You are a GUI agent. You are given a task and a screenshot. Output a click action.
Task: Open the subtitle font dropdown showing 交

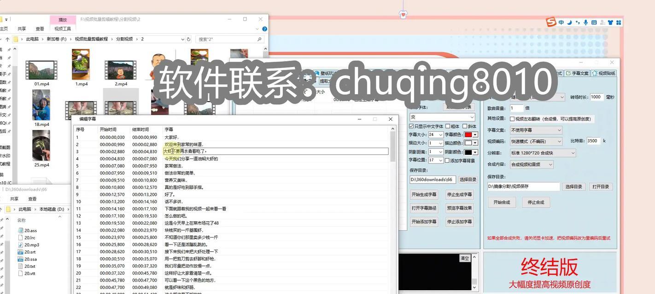(442, 117)
